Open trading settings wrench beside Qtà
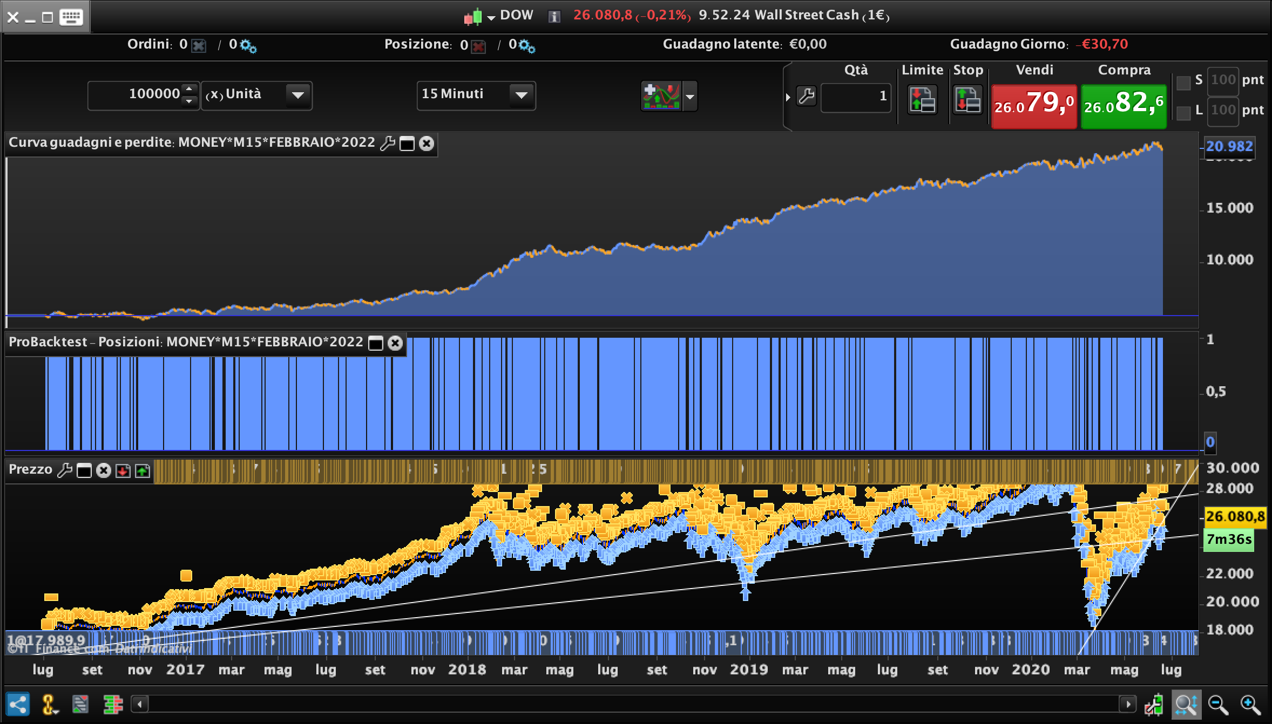 806,97
